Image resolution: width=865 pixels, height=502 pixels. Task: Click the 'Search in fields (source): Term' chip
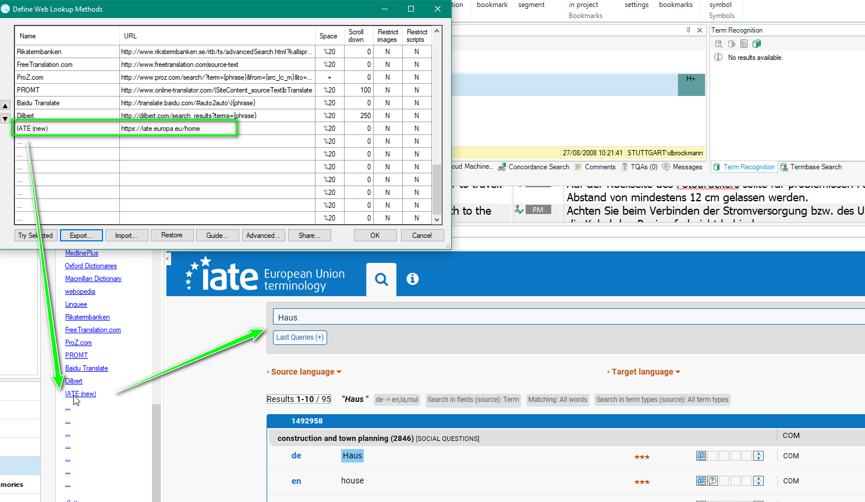[x=473, y=400]
